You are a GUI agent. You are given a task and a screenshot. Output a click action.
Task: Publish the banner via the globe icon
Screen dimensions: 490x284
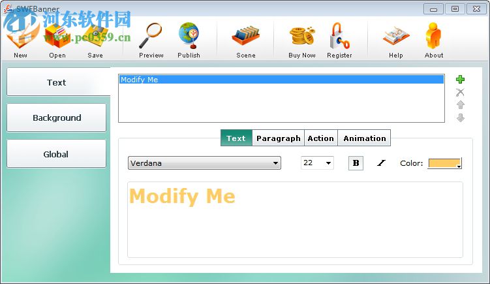tap(189, 39)
